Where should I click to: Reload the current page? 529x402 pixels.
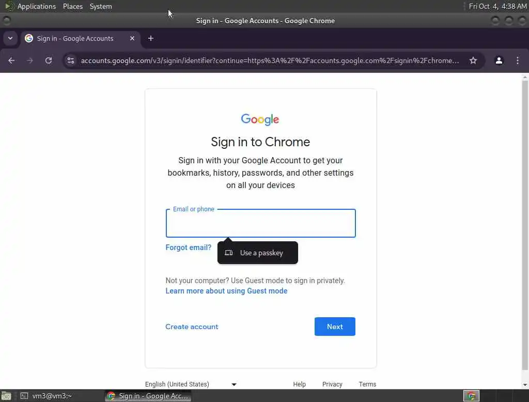(x=49, y=60)
